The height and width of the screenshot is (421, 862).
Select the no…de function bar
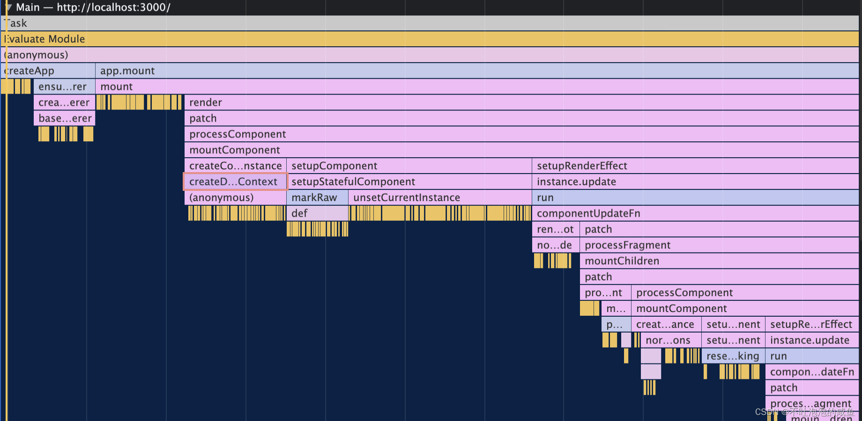point(556,246)
